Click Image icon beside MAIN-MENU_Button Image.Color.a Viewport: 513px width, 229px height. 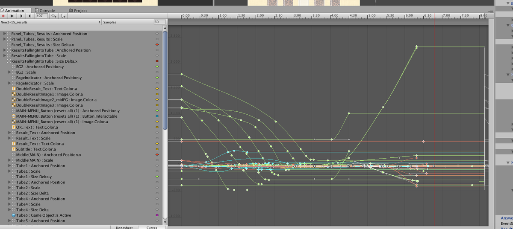[14, 122]
